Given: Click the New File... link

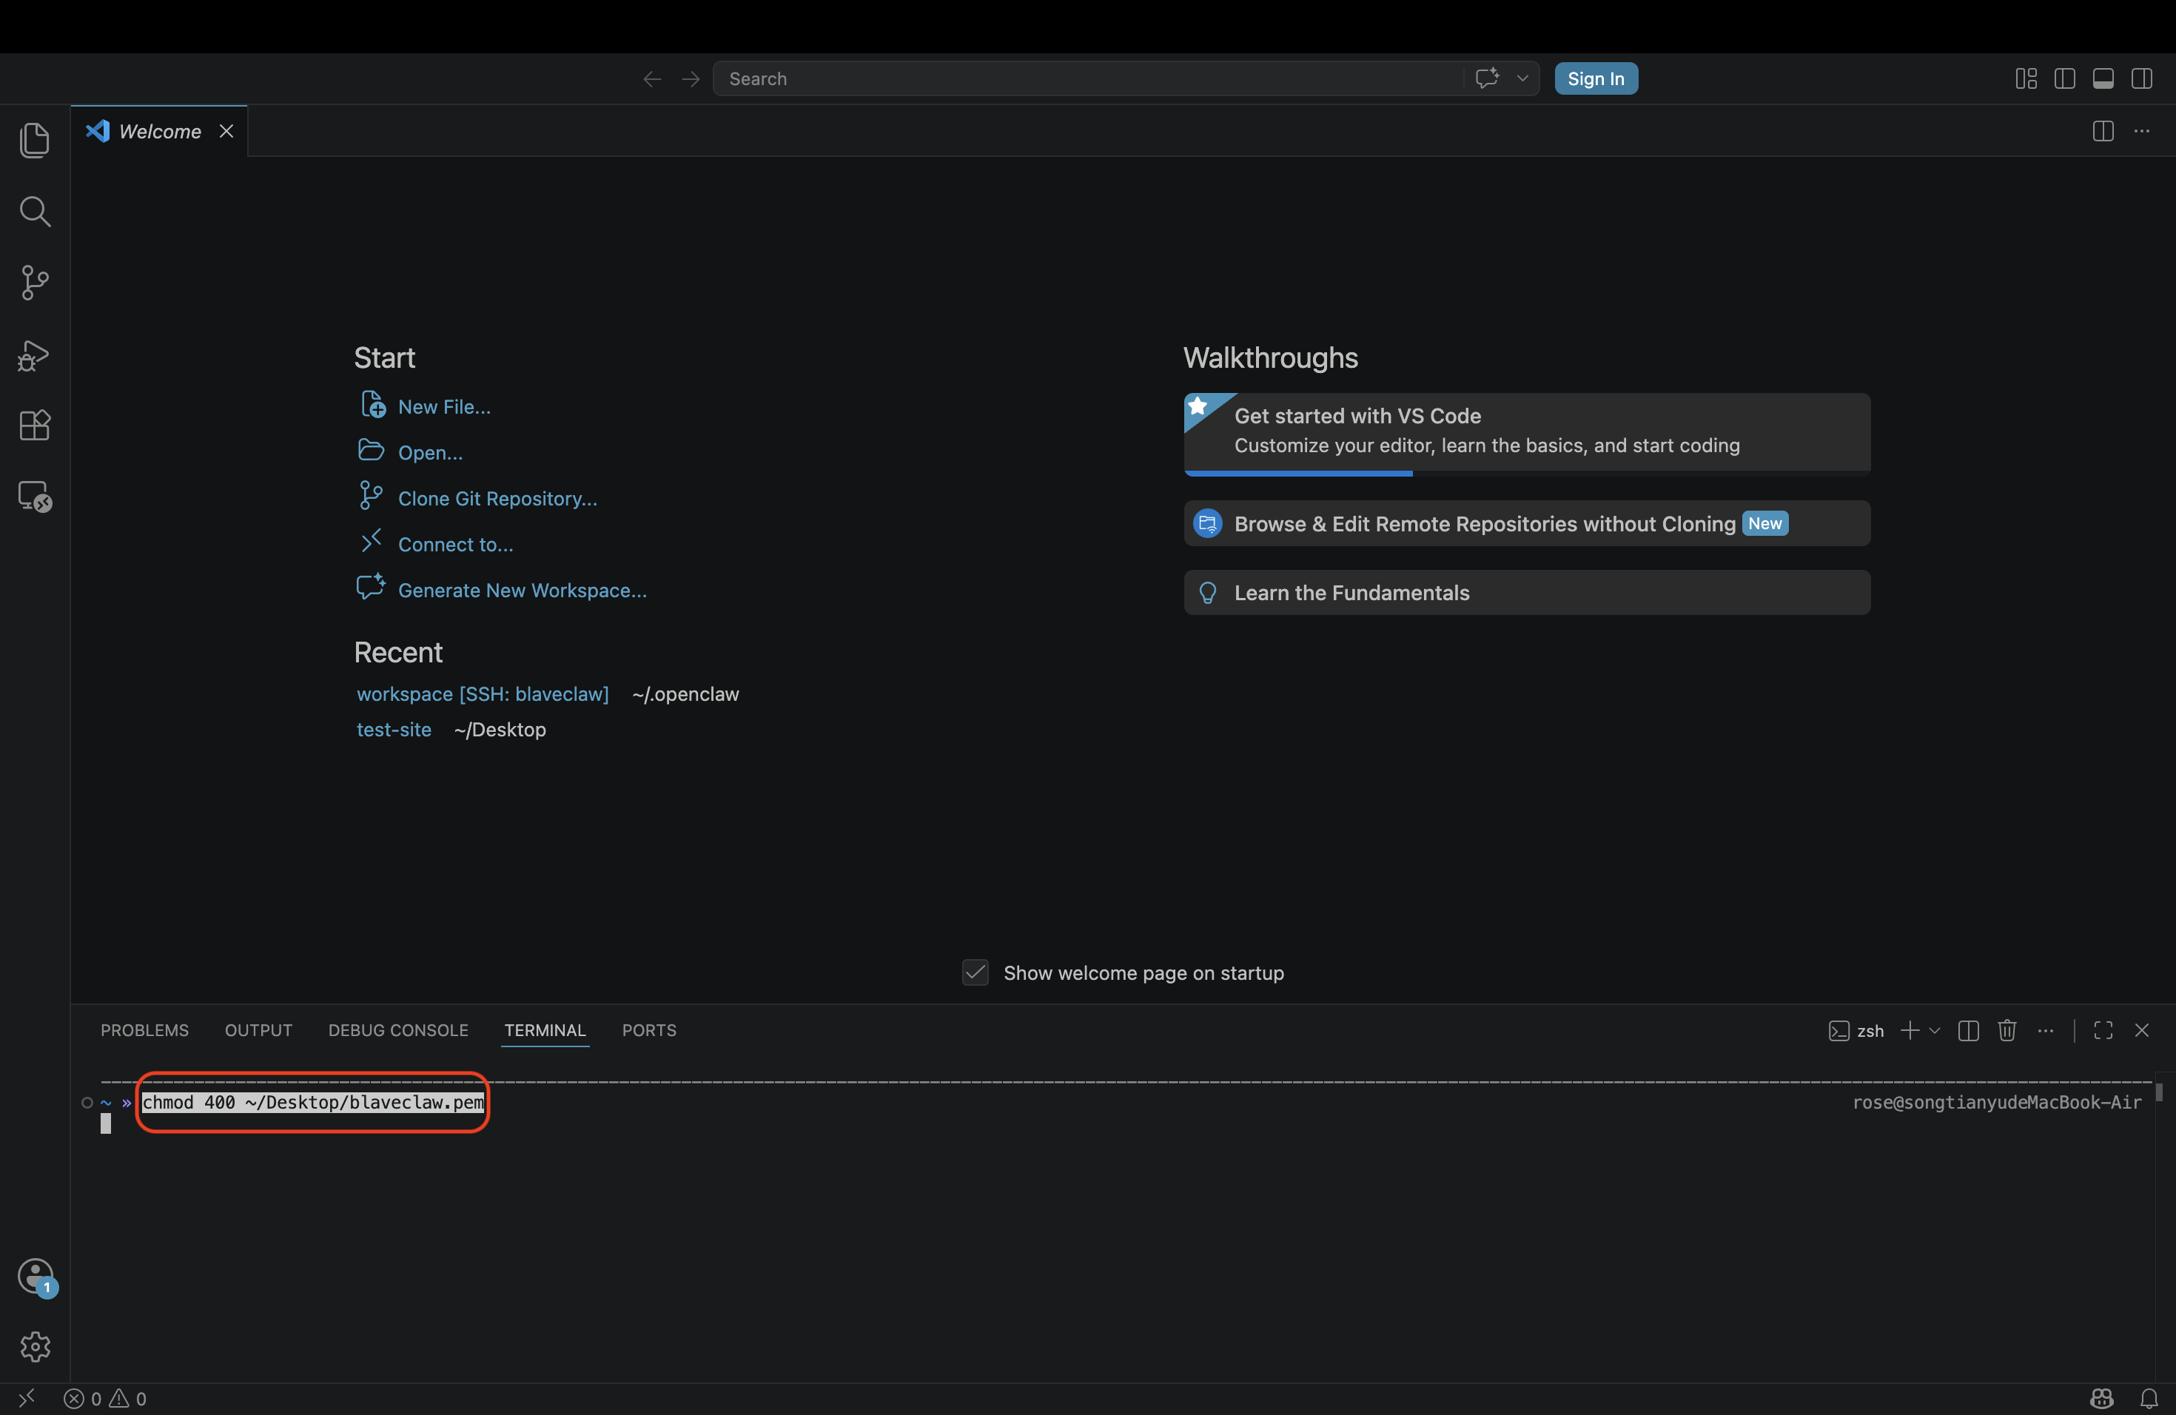Looking at the screenshot, I should click(444, 407).
